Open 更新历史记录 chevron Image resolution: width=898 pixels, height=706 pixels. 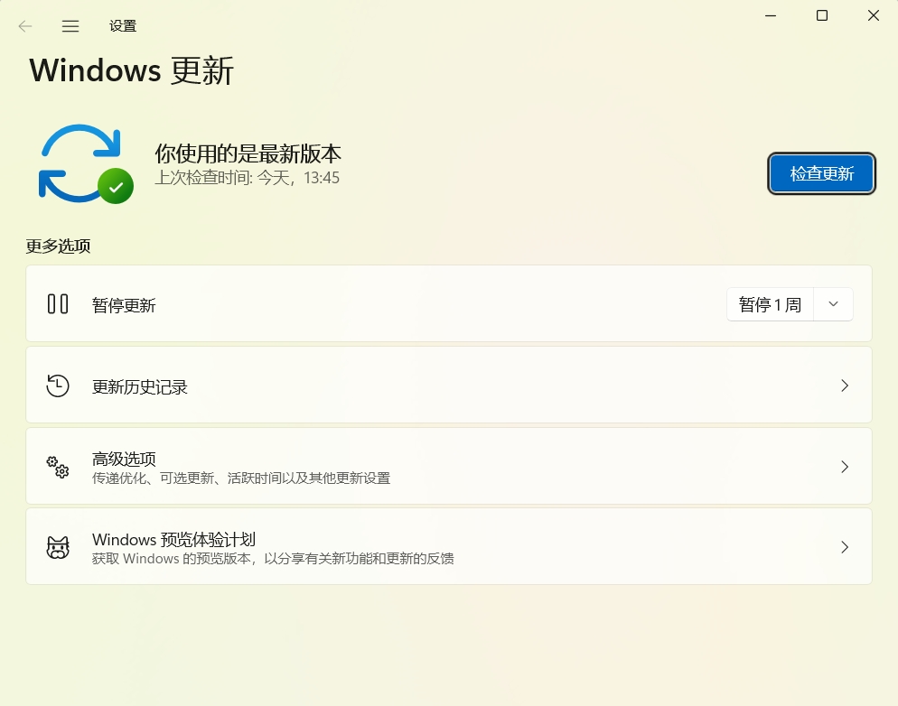click(845, 386)
